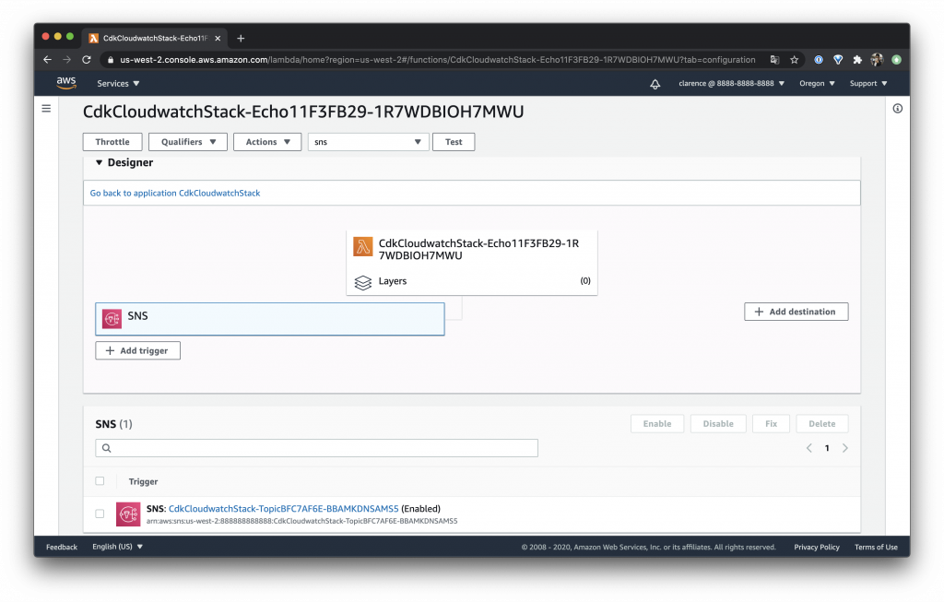The image size is (944, 602).
Task: Go back to application CdkCloudwatchStack link
Action: [175, 194]
